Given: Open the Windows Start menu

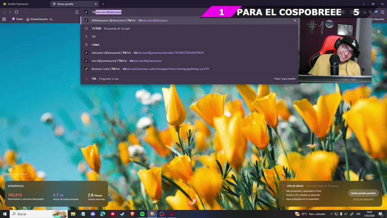Looking at the screenshot, I should 5,214.
